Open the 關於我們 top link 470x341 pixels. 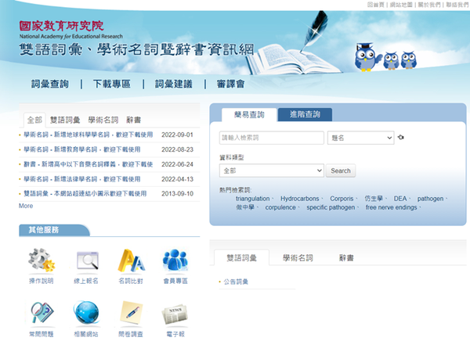tap(429, 5)
